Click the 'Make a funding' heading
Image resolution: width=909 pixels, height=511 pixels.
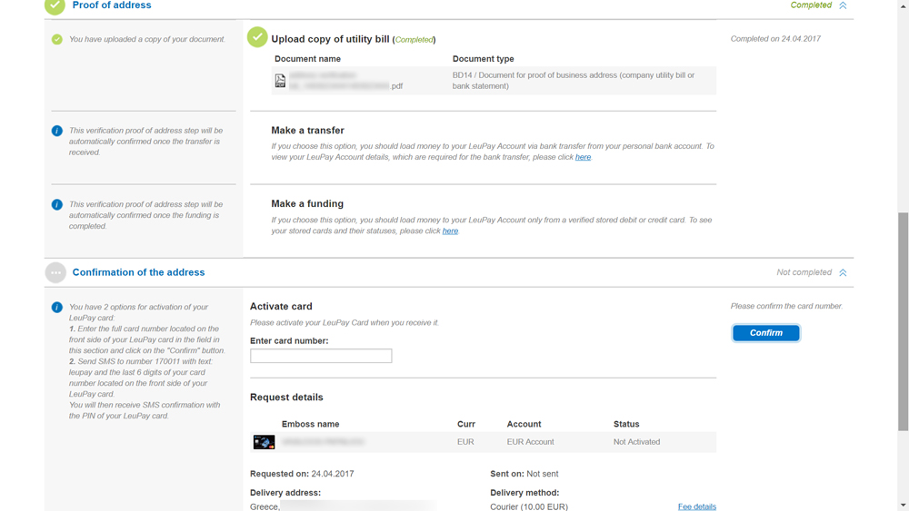tap(307, 203)
